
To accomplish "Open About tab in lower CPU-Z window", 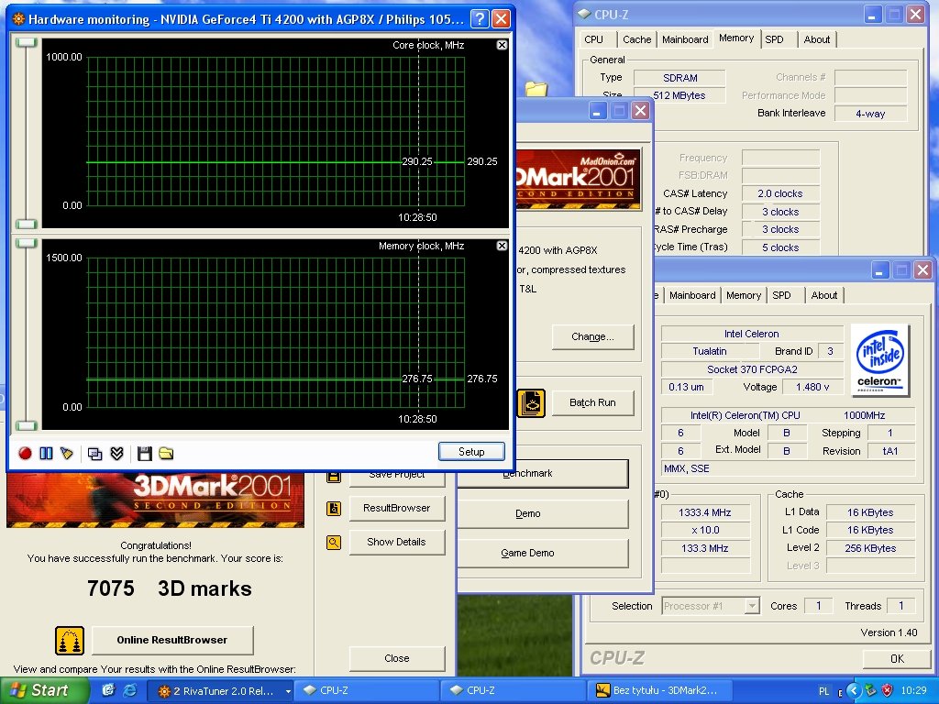I will 824,295.
